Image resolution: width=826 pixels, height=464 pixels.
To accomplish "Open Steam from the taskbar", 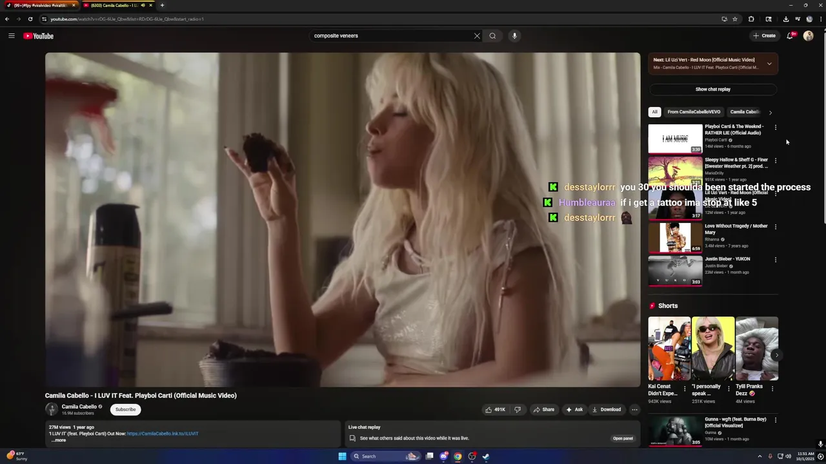I will coord(486,456).
